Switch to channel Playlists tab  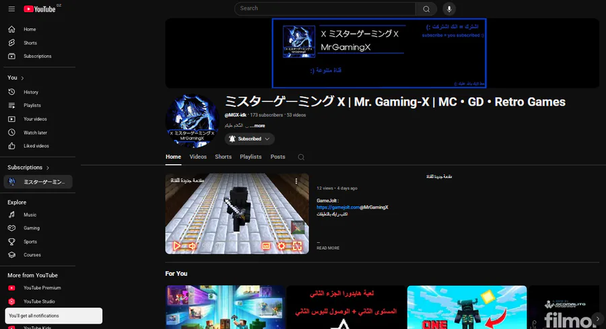(x=250, y=157)
